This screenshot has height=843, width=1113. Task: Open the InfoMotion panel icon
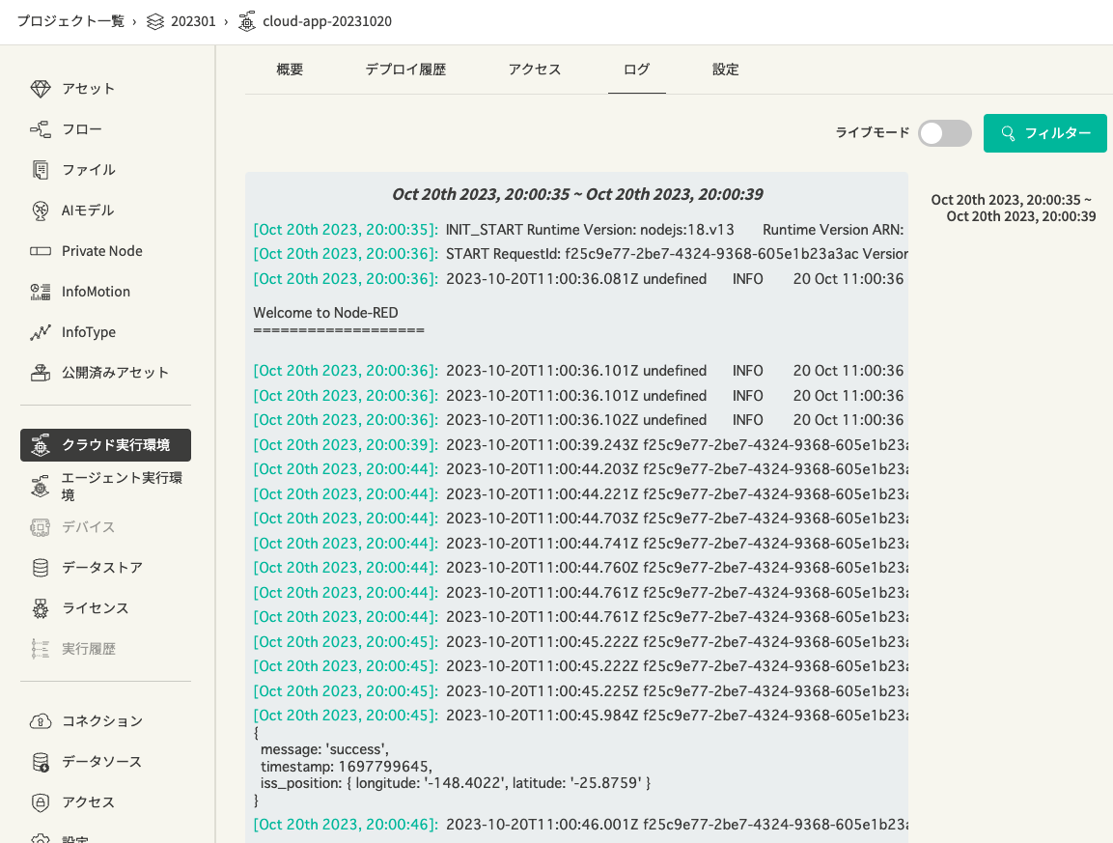point(41,291)
